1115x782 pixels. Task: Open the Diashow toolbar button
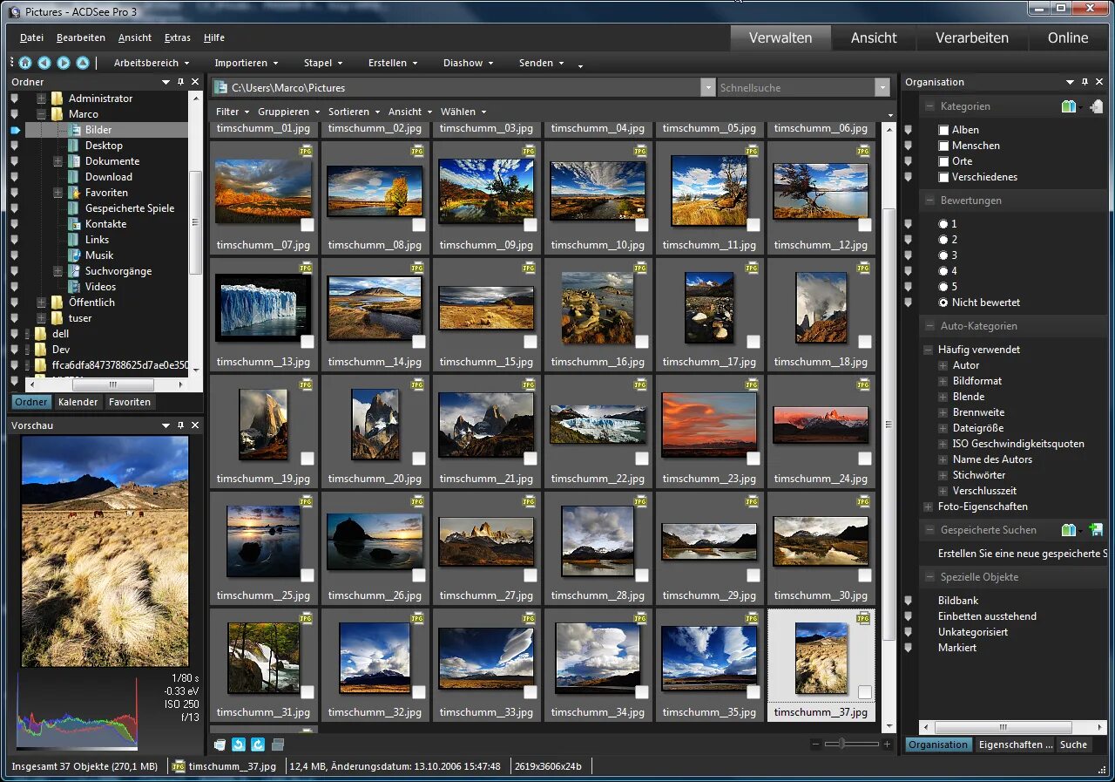(x=468, y=63)
